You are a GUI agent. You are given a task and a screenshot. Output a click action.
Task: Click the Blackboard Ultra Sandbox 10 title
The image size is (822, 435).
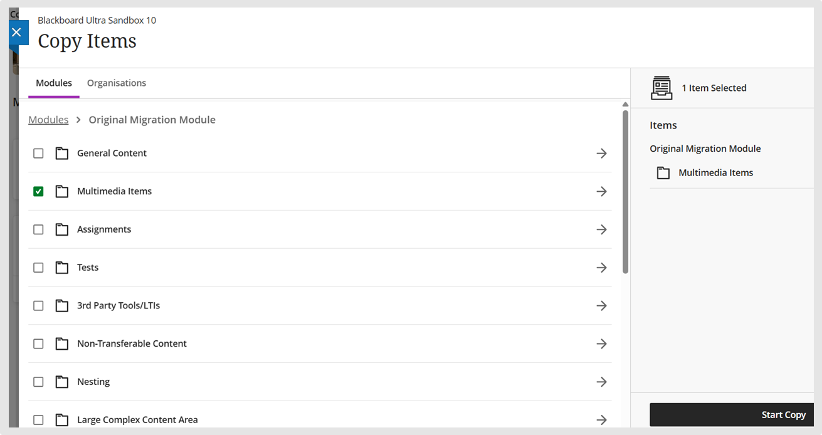click(97, 20)
